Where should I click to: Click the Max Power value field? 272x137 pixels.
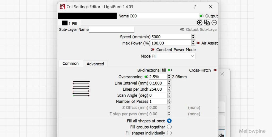171,43
